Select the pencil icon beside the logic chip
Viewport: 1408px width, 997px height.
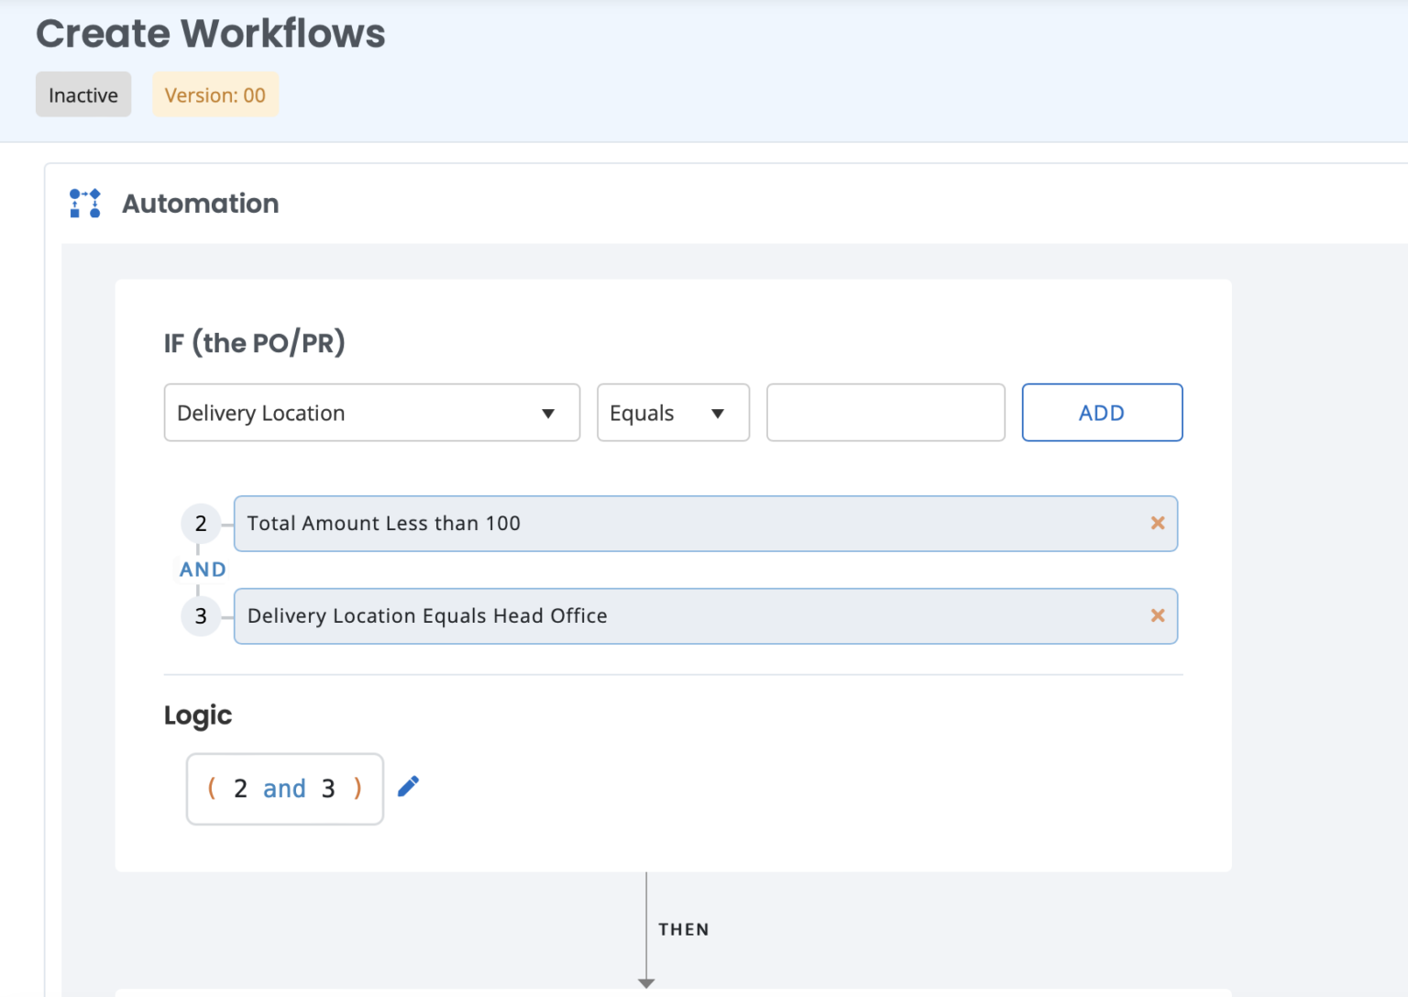point(408,786)
